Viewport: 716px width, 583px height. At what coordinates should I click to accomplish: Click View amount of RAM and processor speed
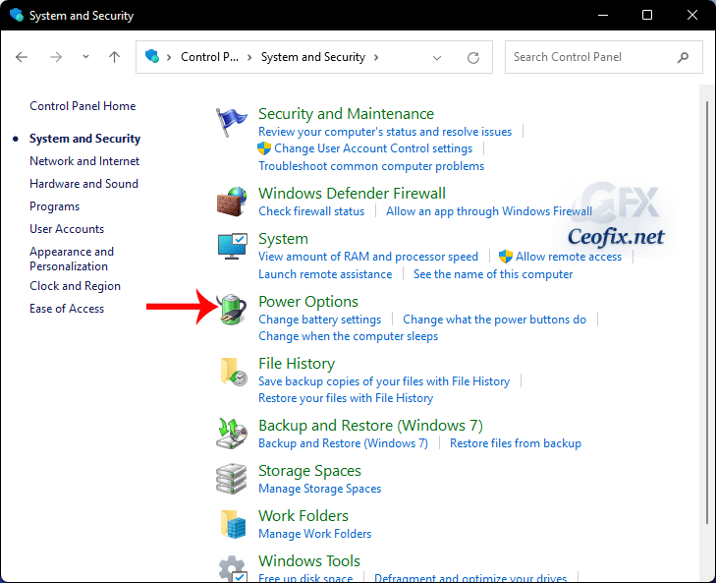[x=368, y=257]
